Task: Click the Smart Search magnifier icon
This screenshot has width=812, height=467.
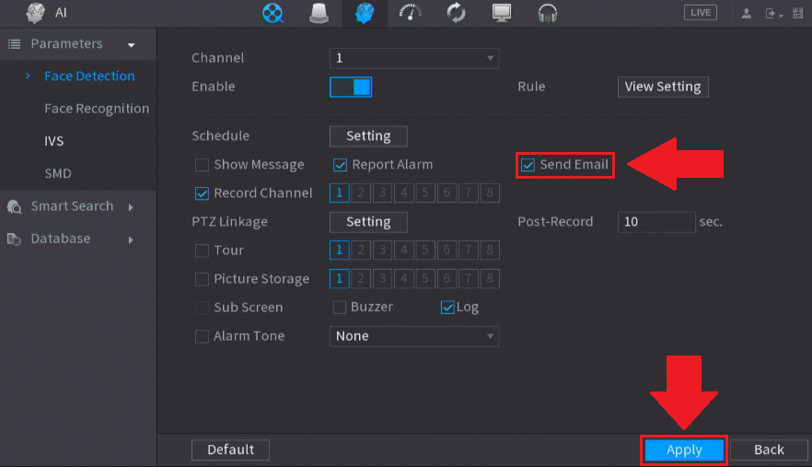Action: pyautogui.click(x=14, y=207)
